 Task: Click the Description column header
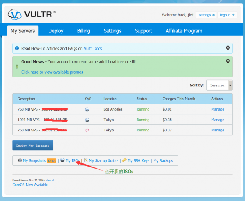pos(26,99)
